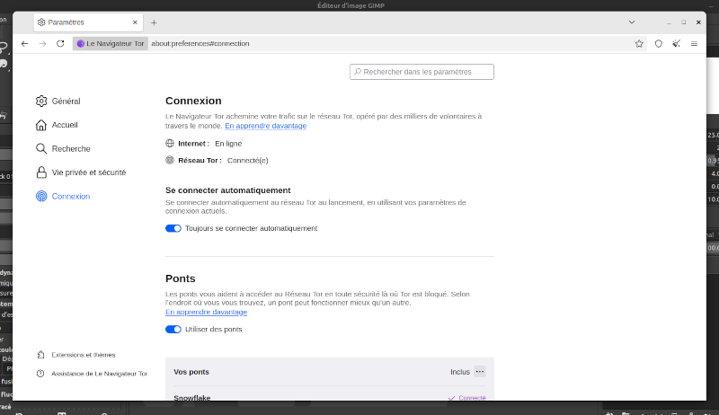Open the Accueil settings category
719x415 pixels.
(57, 125)
